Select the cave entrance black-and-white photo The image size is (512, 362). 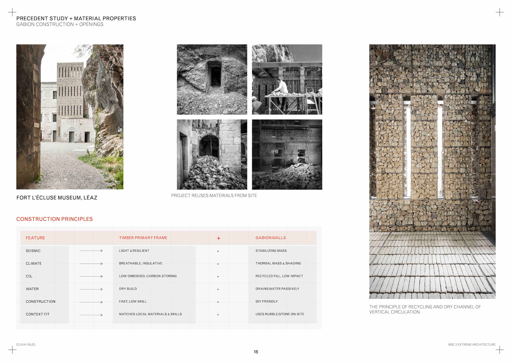(x=212, y=79)
